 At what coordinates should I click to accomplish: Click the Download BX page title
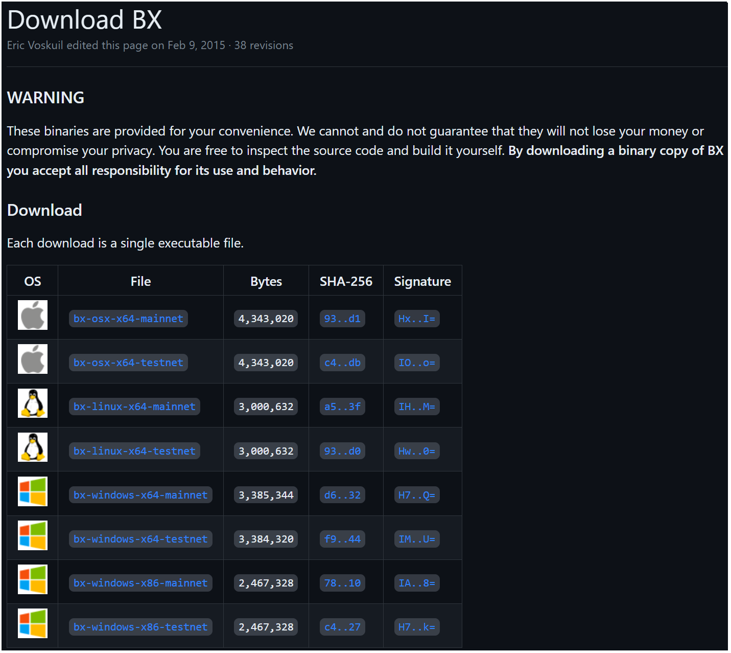(85, 20)
